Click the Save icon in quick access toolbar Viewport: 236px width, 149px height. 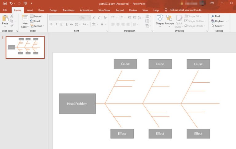(x=5, y=3)
